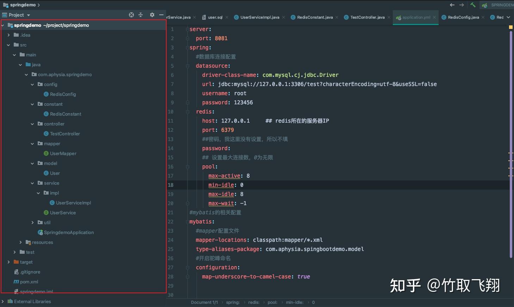Click the Navigate Forward arrow

pos(462,5)
